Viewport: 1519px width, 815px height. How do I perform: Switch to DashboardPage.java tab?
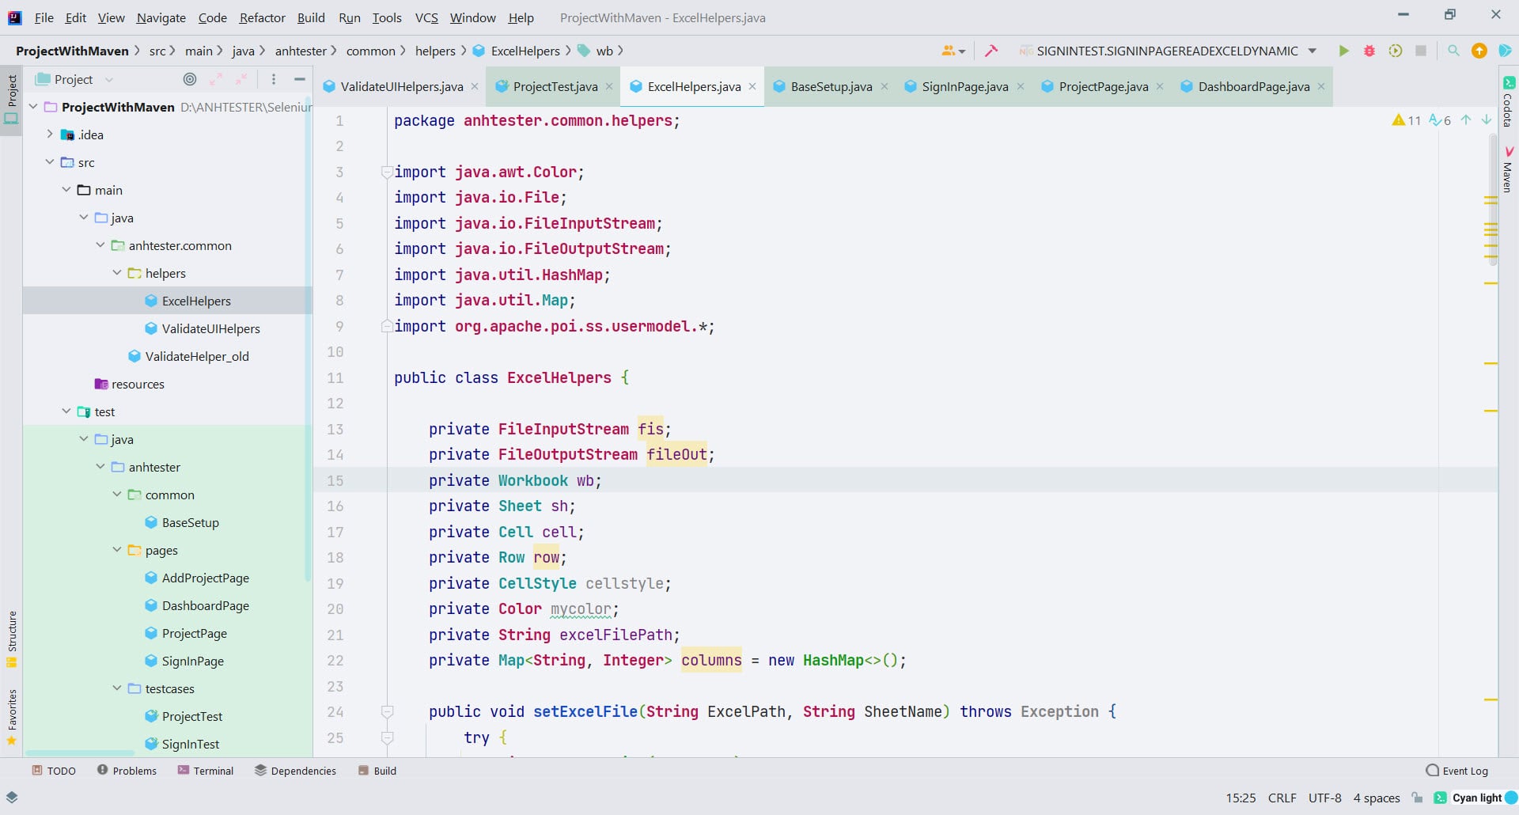click(1254, 86)
